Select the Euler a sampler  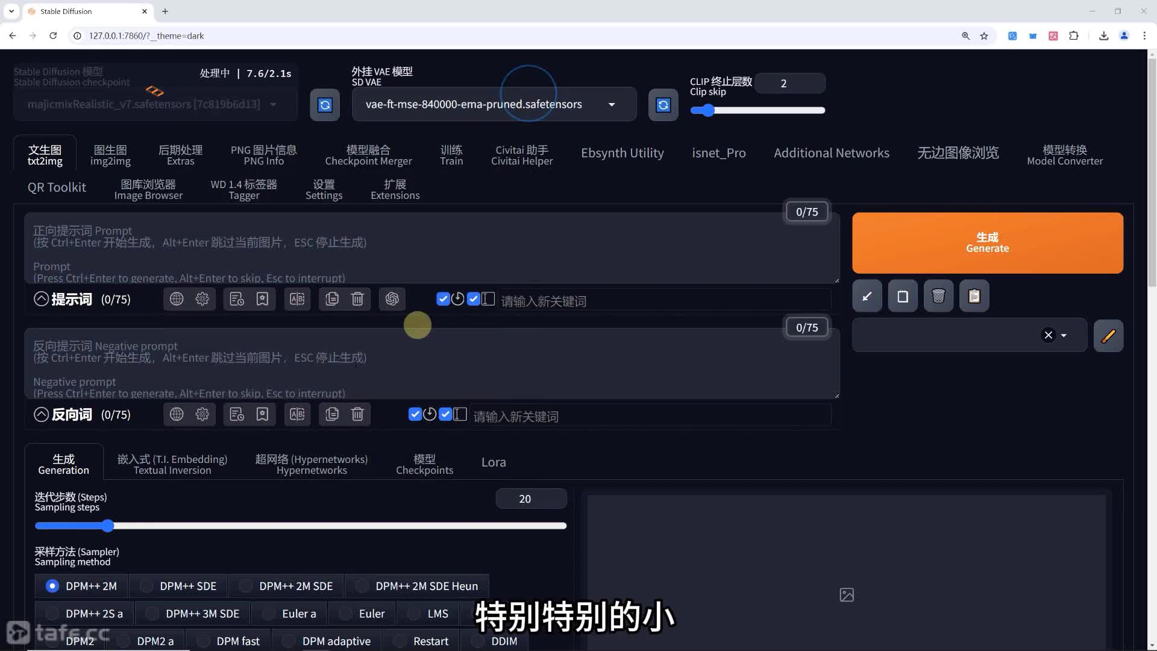pyautogui.click(x=289, y=614)
